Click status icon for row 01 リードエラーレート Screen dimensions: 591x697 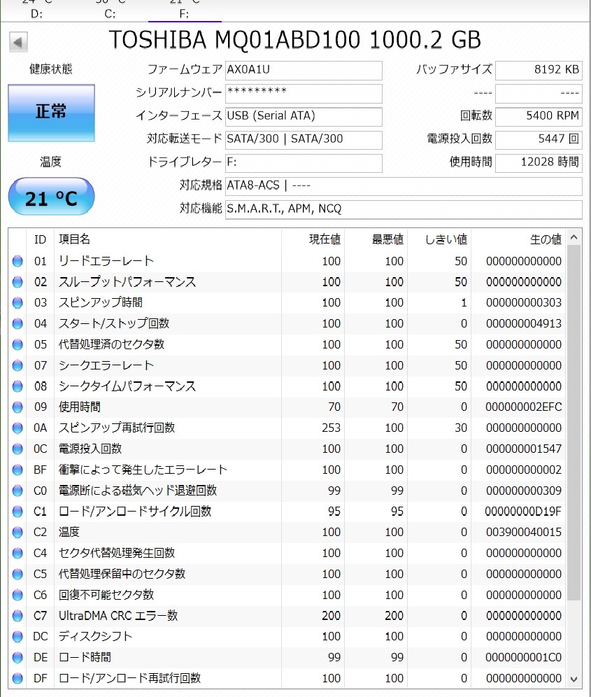[17, 261]
